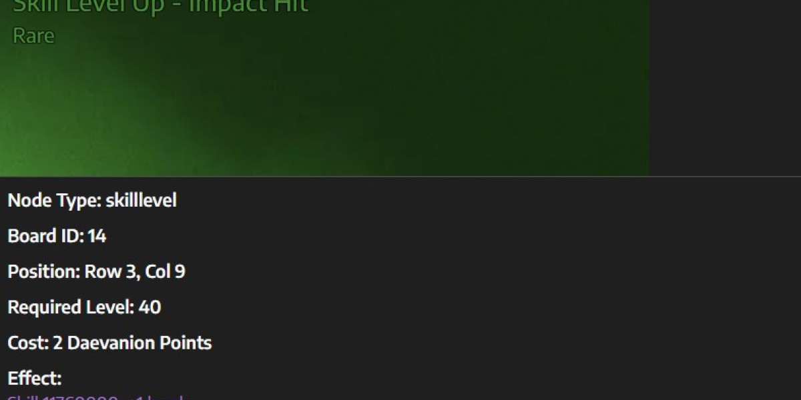This screenshot has width=801, height=400.
Task: Click the "Required Level: 40" line
Action: click(84, 307)
